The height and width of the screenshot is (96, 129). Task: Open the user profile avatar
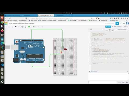pyautogui.click(x=127, y=23)
